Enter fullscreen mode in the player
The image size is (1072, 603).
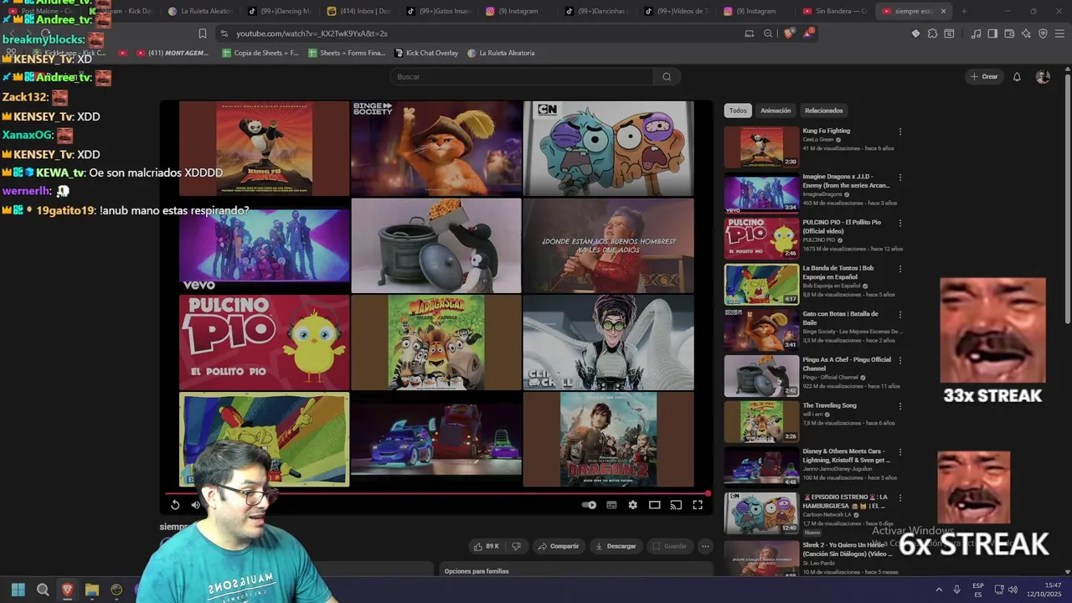click(698, 505)
